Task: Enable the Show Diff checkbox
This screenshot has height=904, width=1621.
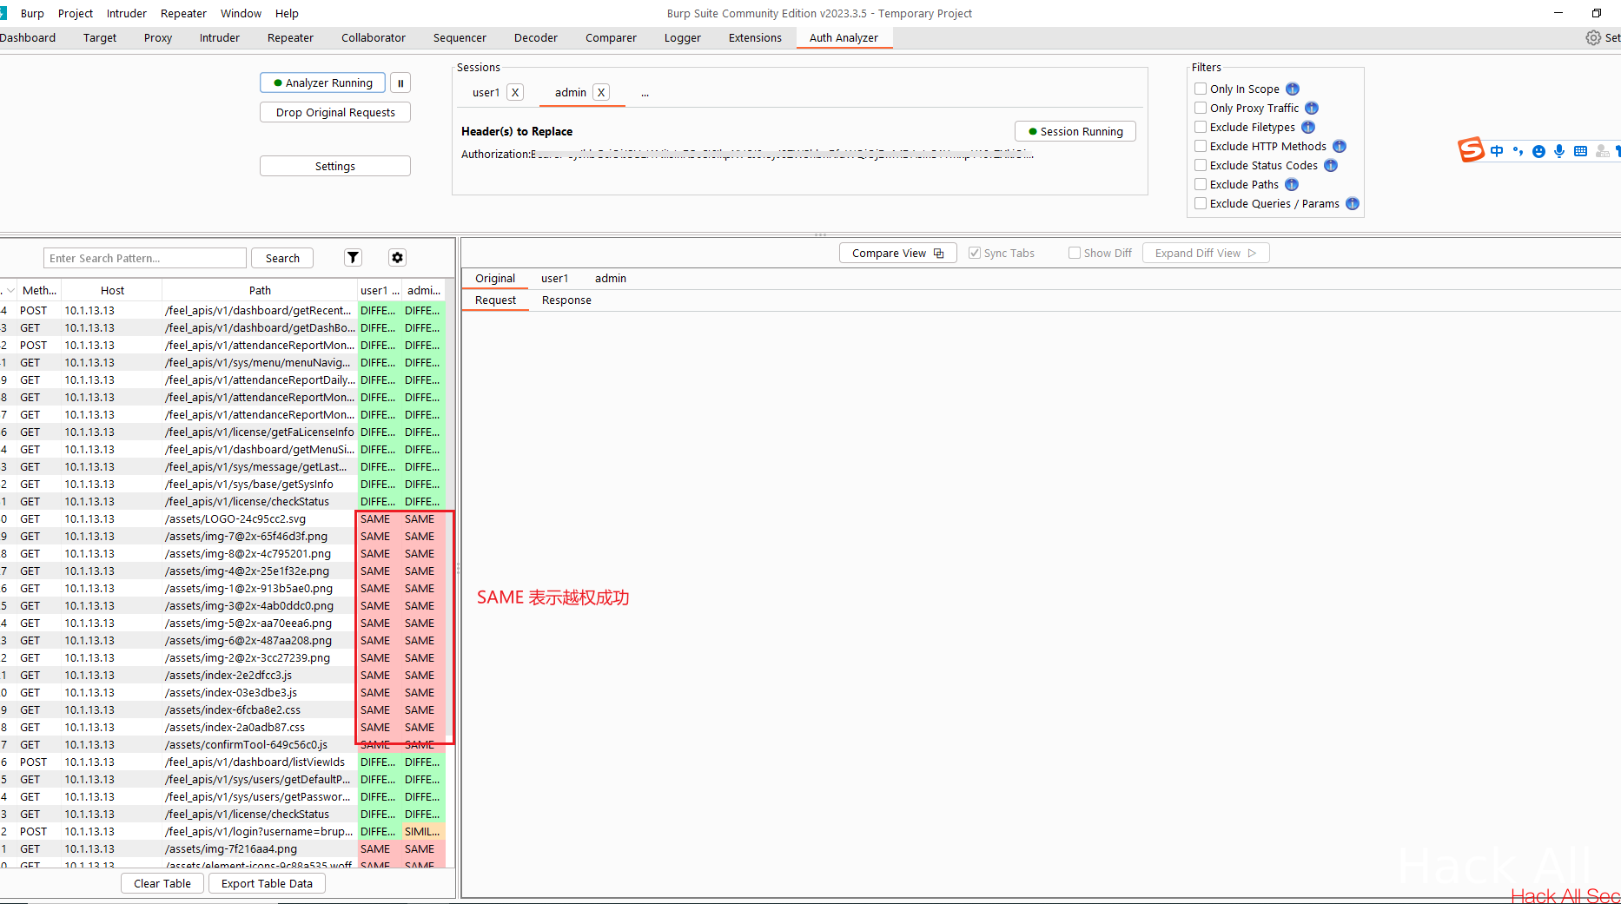Action: point(1075,254)
